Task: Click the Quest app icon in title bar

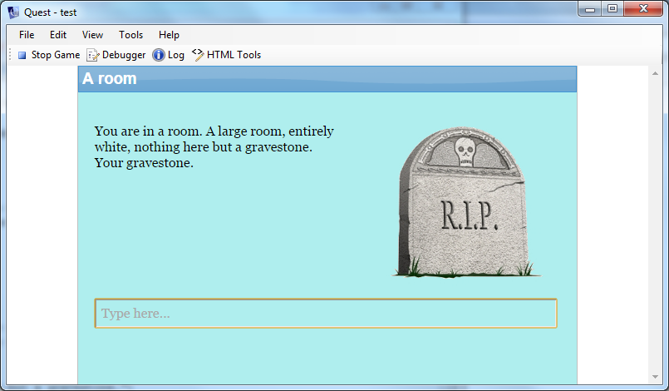Action: click(13, 11)
